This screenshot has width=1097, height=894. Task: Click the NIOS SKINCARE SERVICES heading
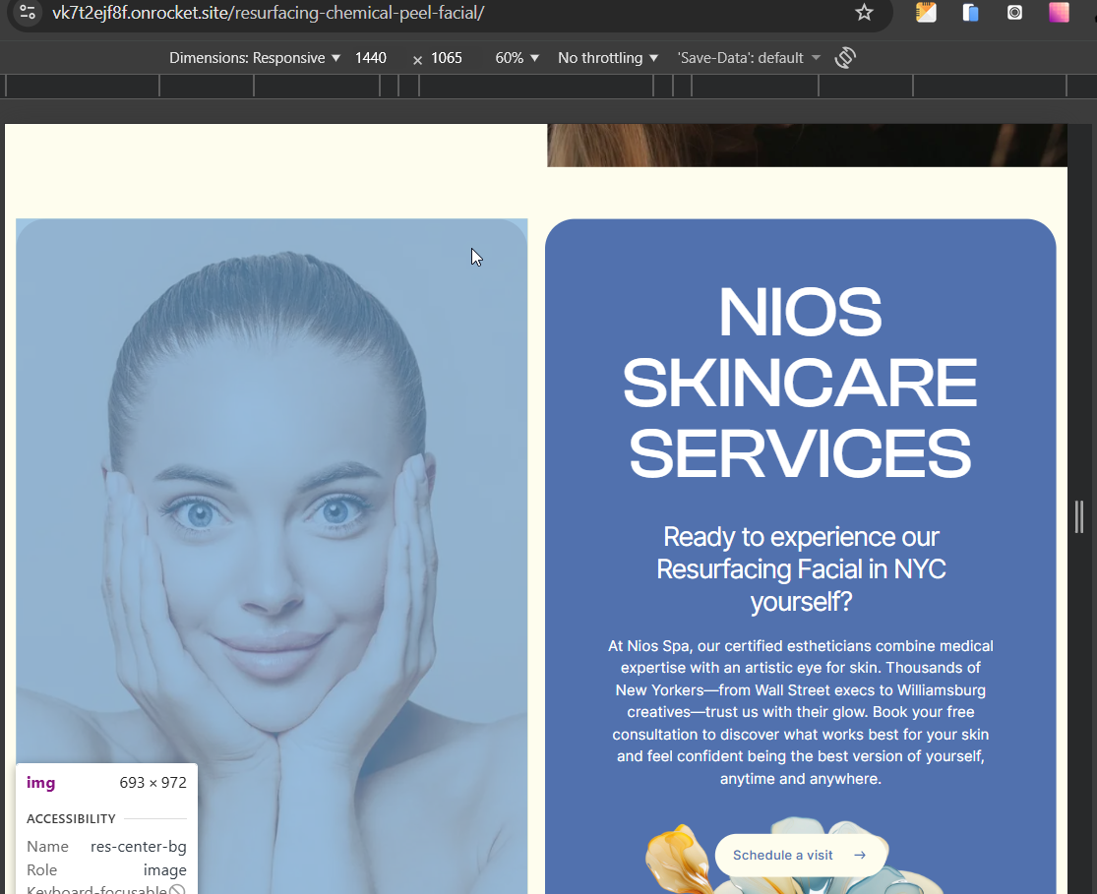800,382
